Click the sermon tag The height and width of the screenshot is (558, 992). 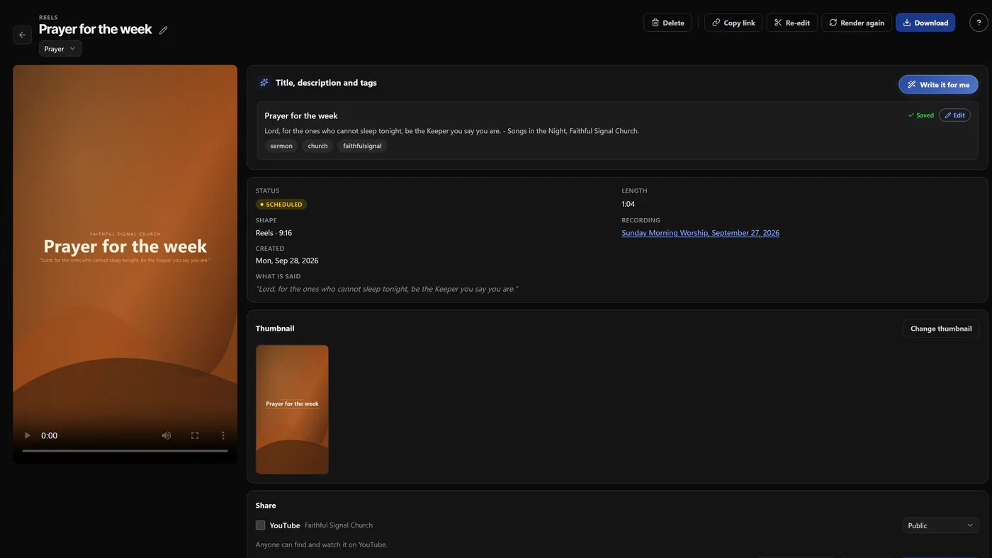281,146
